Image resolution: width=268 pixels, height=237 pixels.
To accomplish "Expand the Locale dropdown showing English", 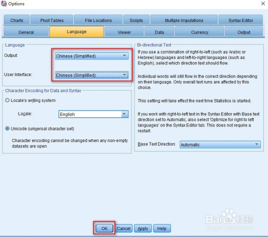I will click(93, 114).
